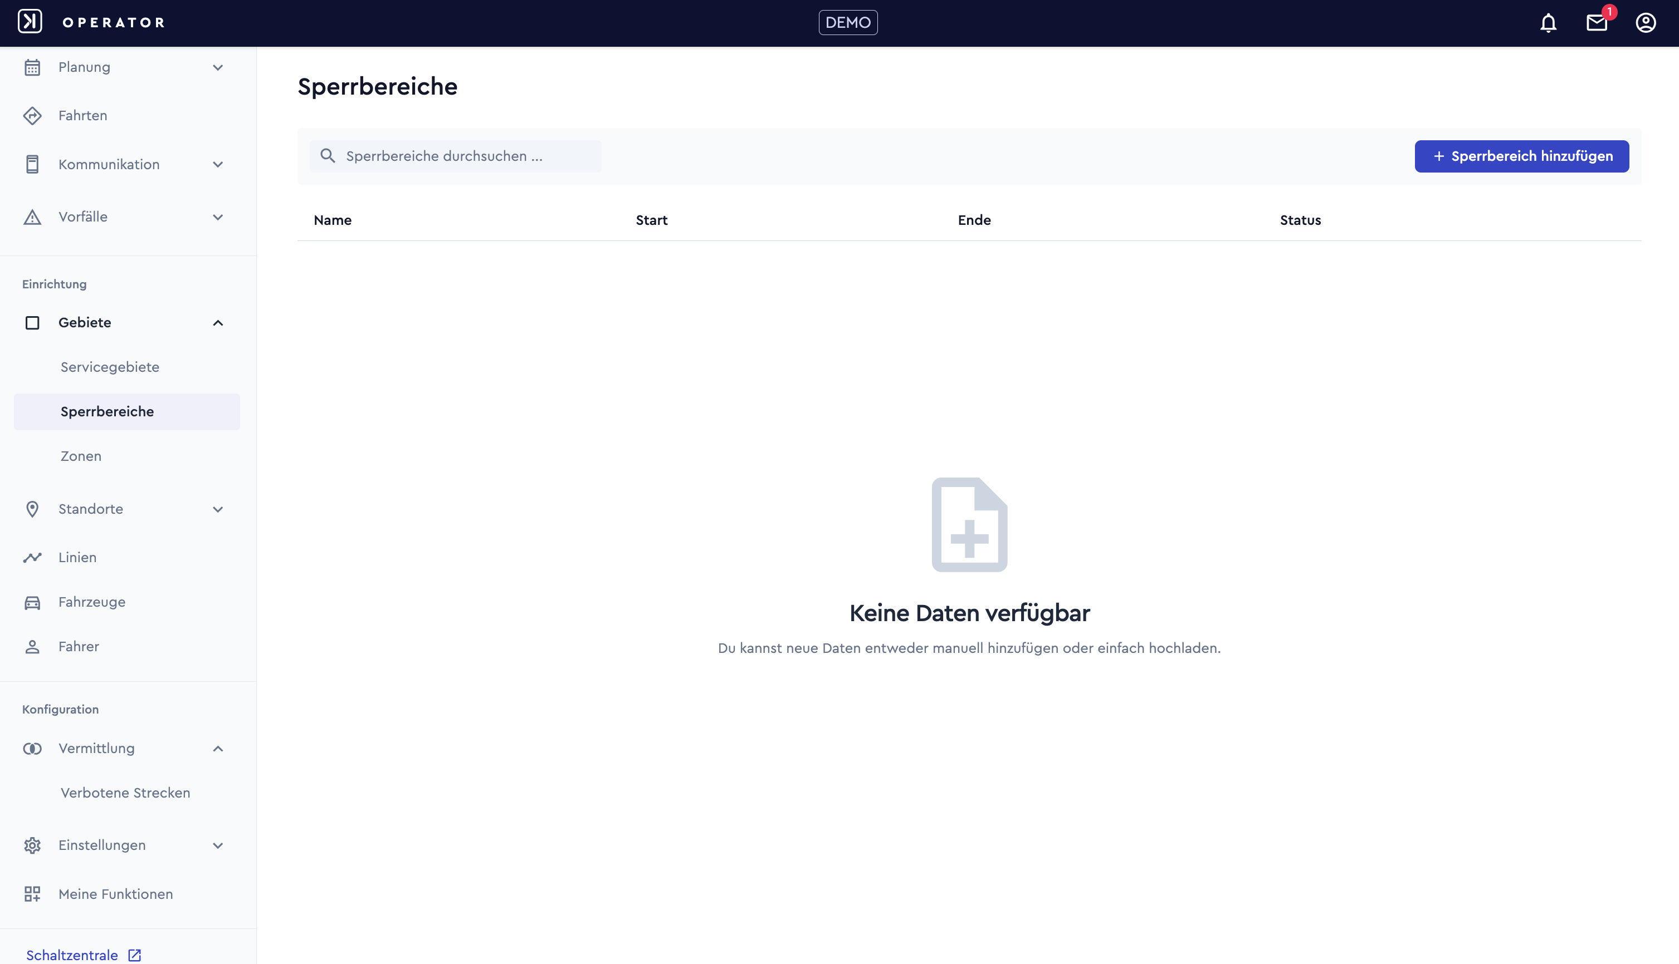
Task: Expand the Standorte chevron
Action: [218, 509]
